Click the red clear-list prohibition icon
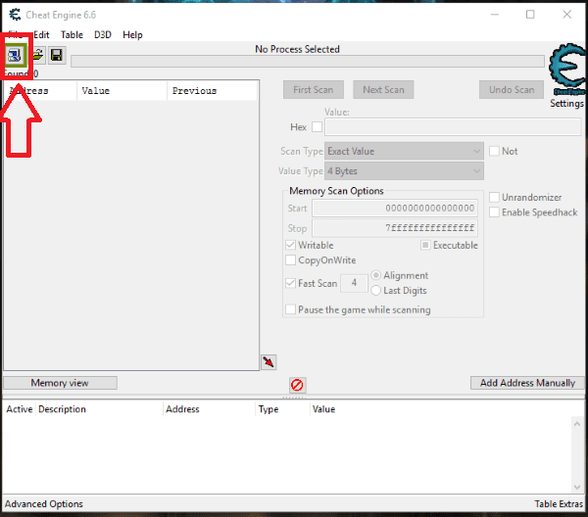Image resolution: width=588 pixels, height=517 pixels. tap(297, 385)
